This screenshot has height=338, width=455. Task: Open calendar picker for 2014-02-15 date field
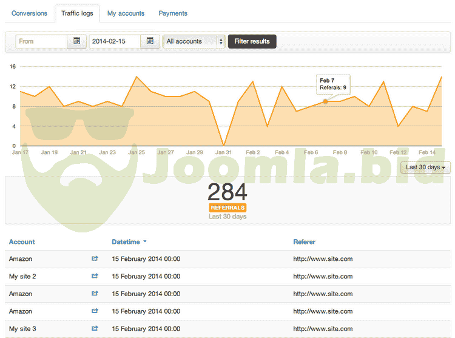coord(150,41)
